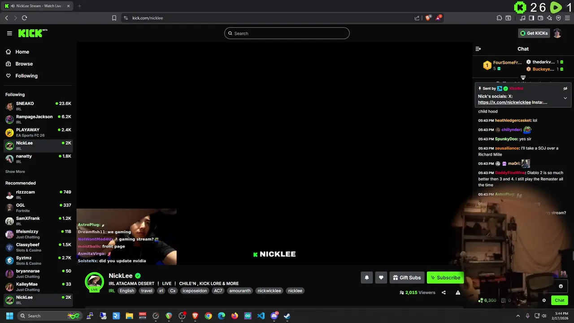
Task: Open the Leo AI sparkle icon
Action: [x=549, y=18]
